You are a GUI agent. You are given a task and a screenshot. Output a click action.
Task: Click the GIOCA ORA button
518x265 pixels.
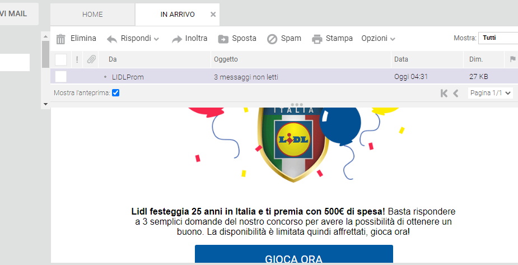293,254
